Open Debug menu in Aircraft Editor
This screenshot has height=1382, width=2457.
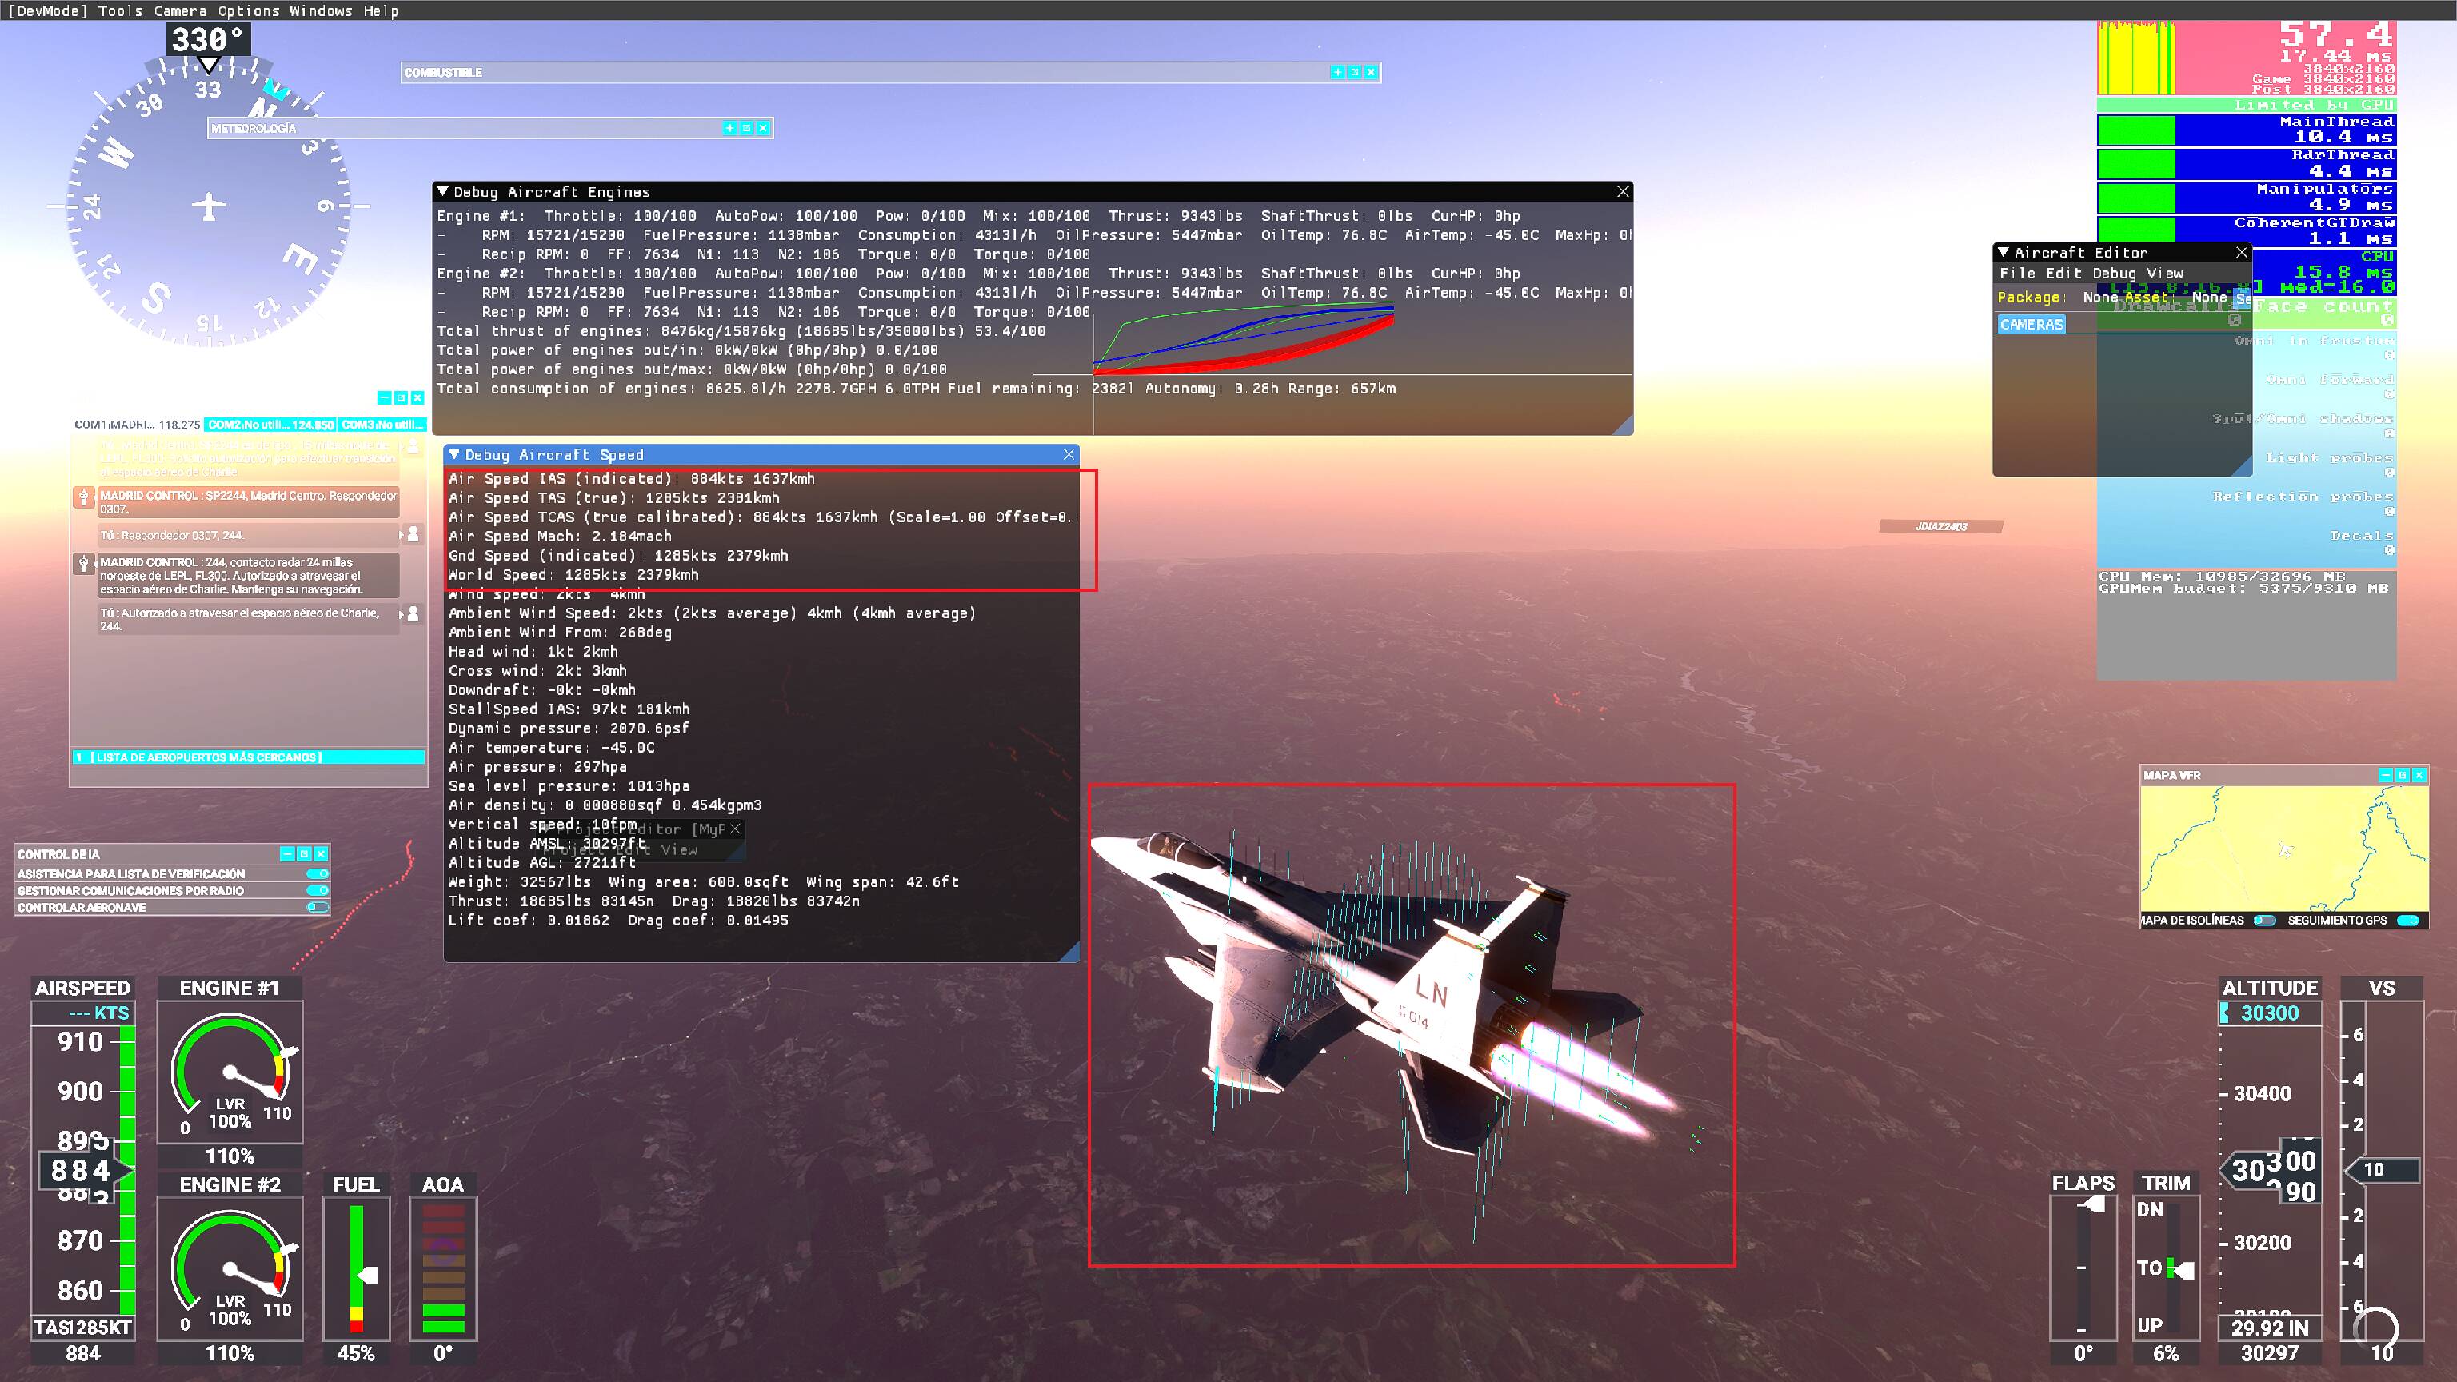coord(2114,273)
